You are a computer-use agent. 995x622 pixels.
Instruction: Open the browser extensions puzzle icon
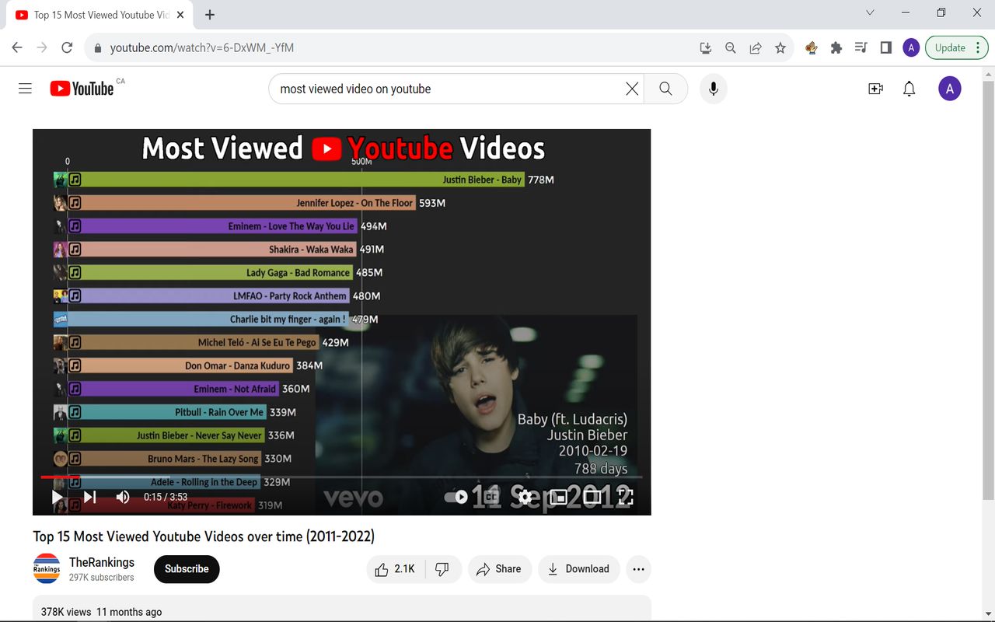click(x=836, y=47)
